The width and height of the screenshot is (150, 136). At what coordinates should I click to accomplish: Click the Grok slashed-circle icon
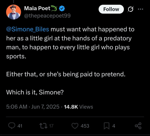pos(130,9)
